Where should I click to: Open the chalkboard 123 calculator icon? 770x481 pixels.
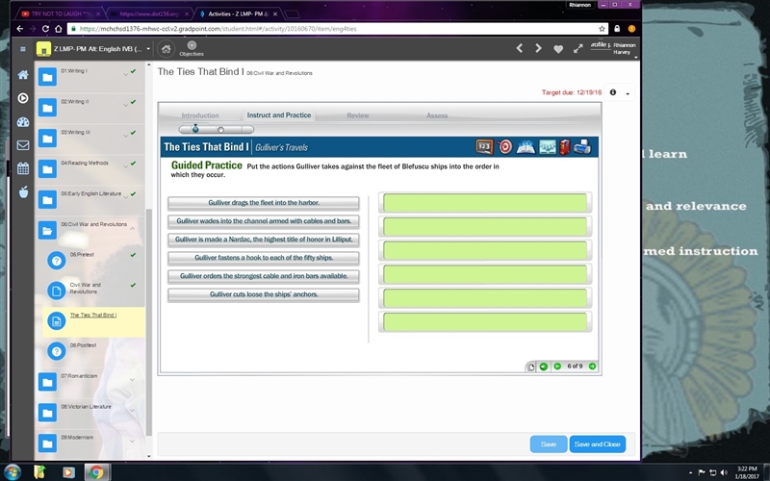484,147
